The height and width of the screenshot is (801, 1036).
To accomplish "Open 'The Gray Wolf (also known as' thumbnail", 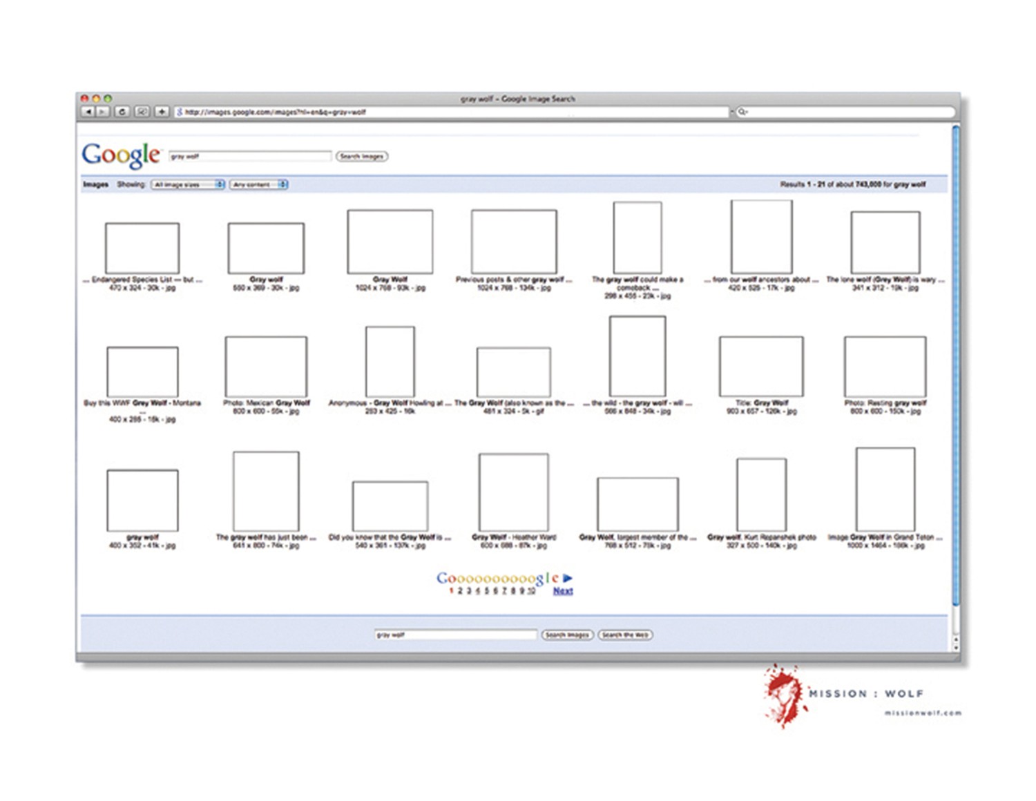I will coord(514,372).
